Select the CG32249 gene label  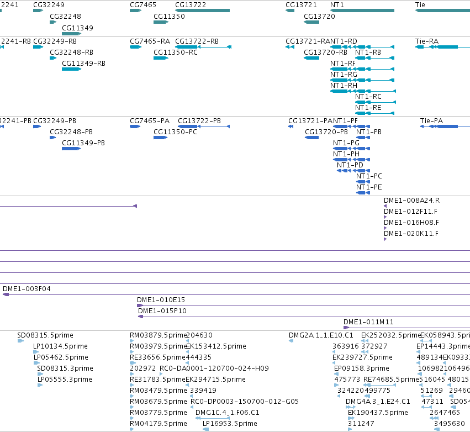tap(49, 5)
